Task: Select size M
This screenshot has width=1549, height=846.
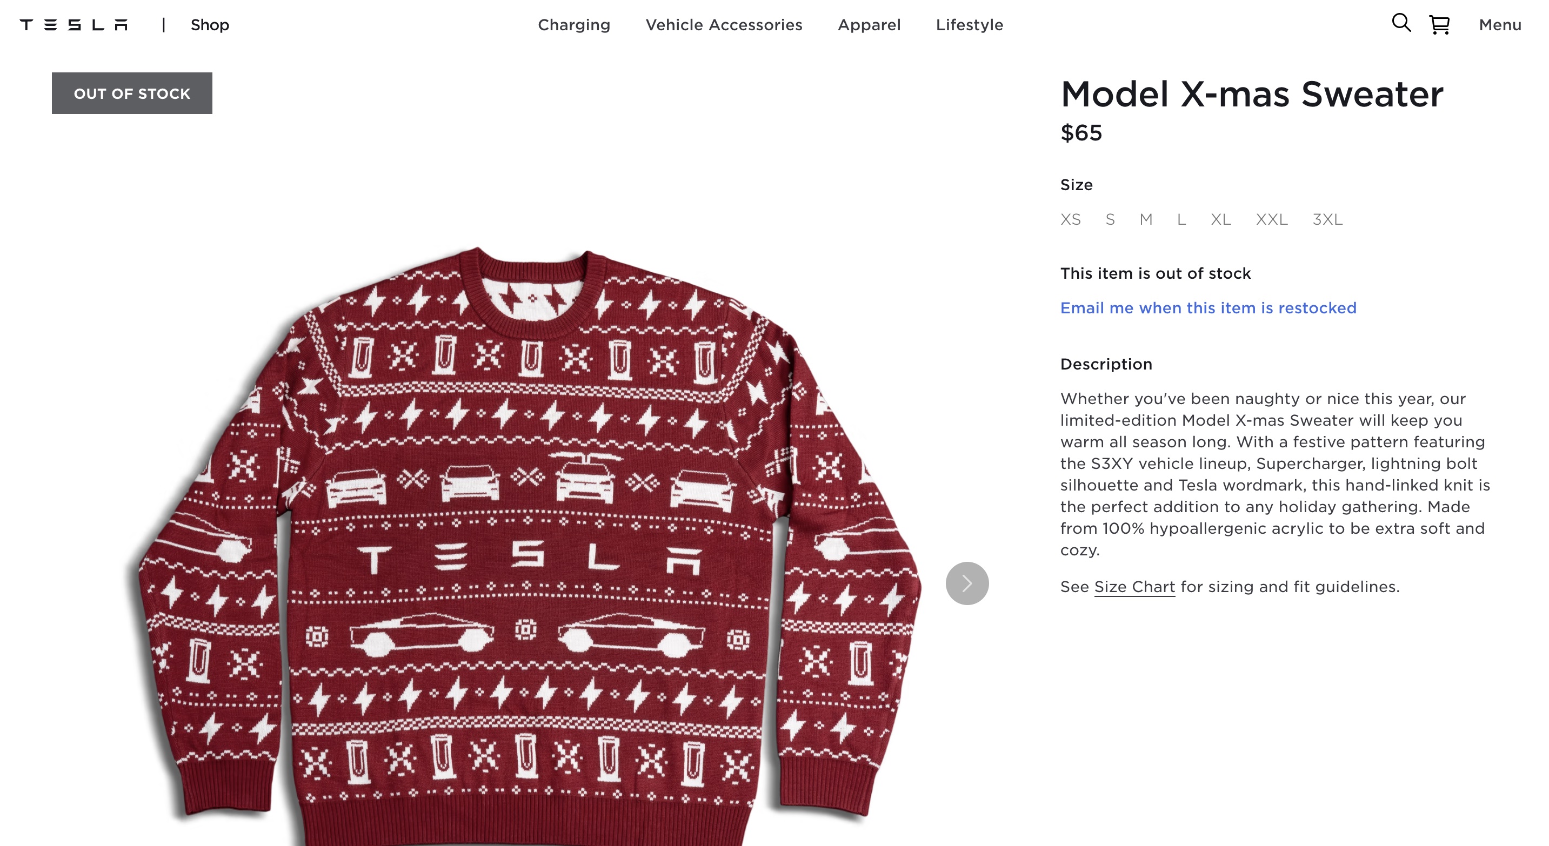Action: tap(1146, 219)
